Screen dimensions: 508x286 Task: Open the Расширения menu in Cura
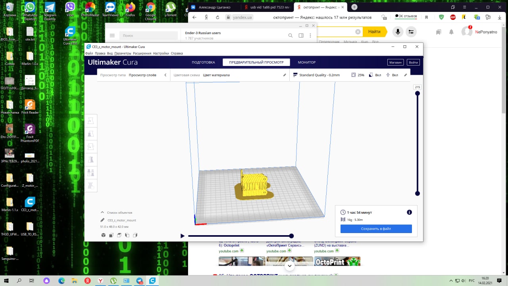click(x=142, y=53)
